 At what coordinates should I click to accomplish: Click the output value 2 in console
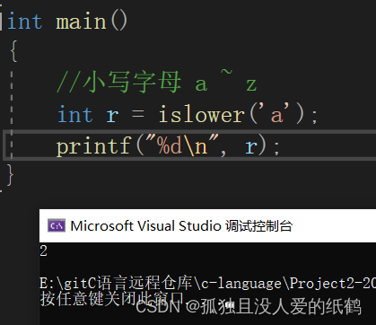(44, 250)
